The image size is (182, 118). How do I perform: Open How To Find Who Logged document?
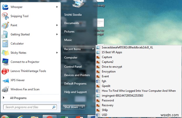click(139, 91)
